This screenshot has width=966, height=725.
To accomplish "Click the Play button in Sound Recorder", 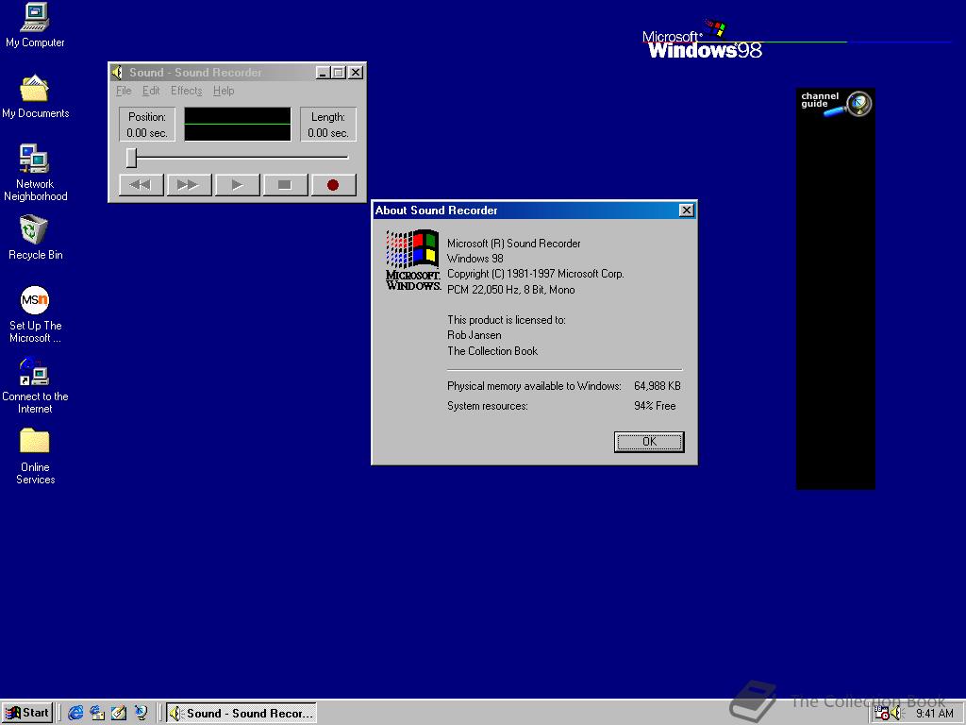I will point(237,184).
